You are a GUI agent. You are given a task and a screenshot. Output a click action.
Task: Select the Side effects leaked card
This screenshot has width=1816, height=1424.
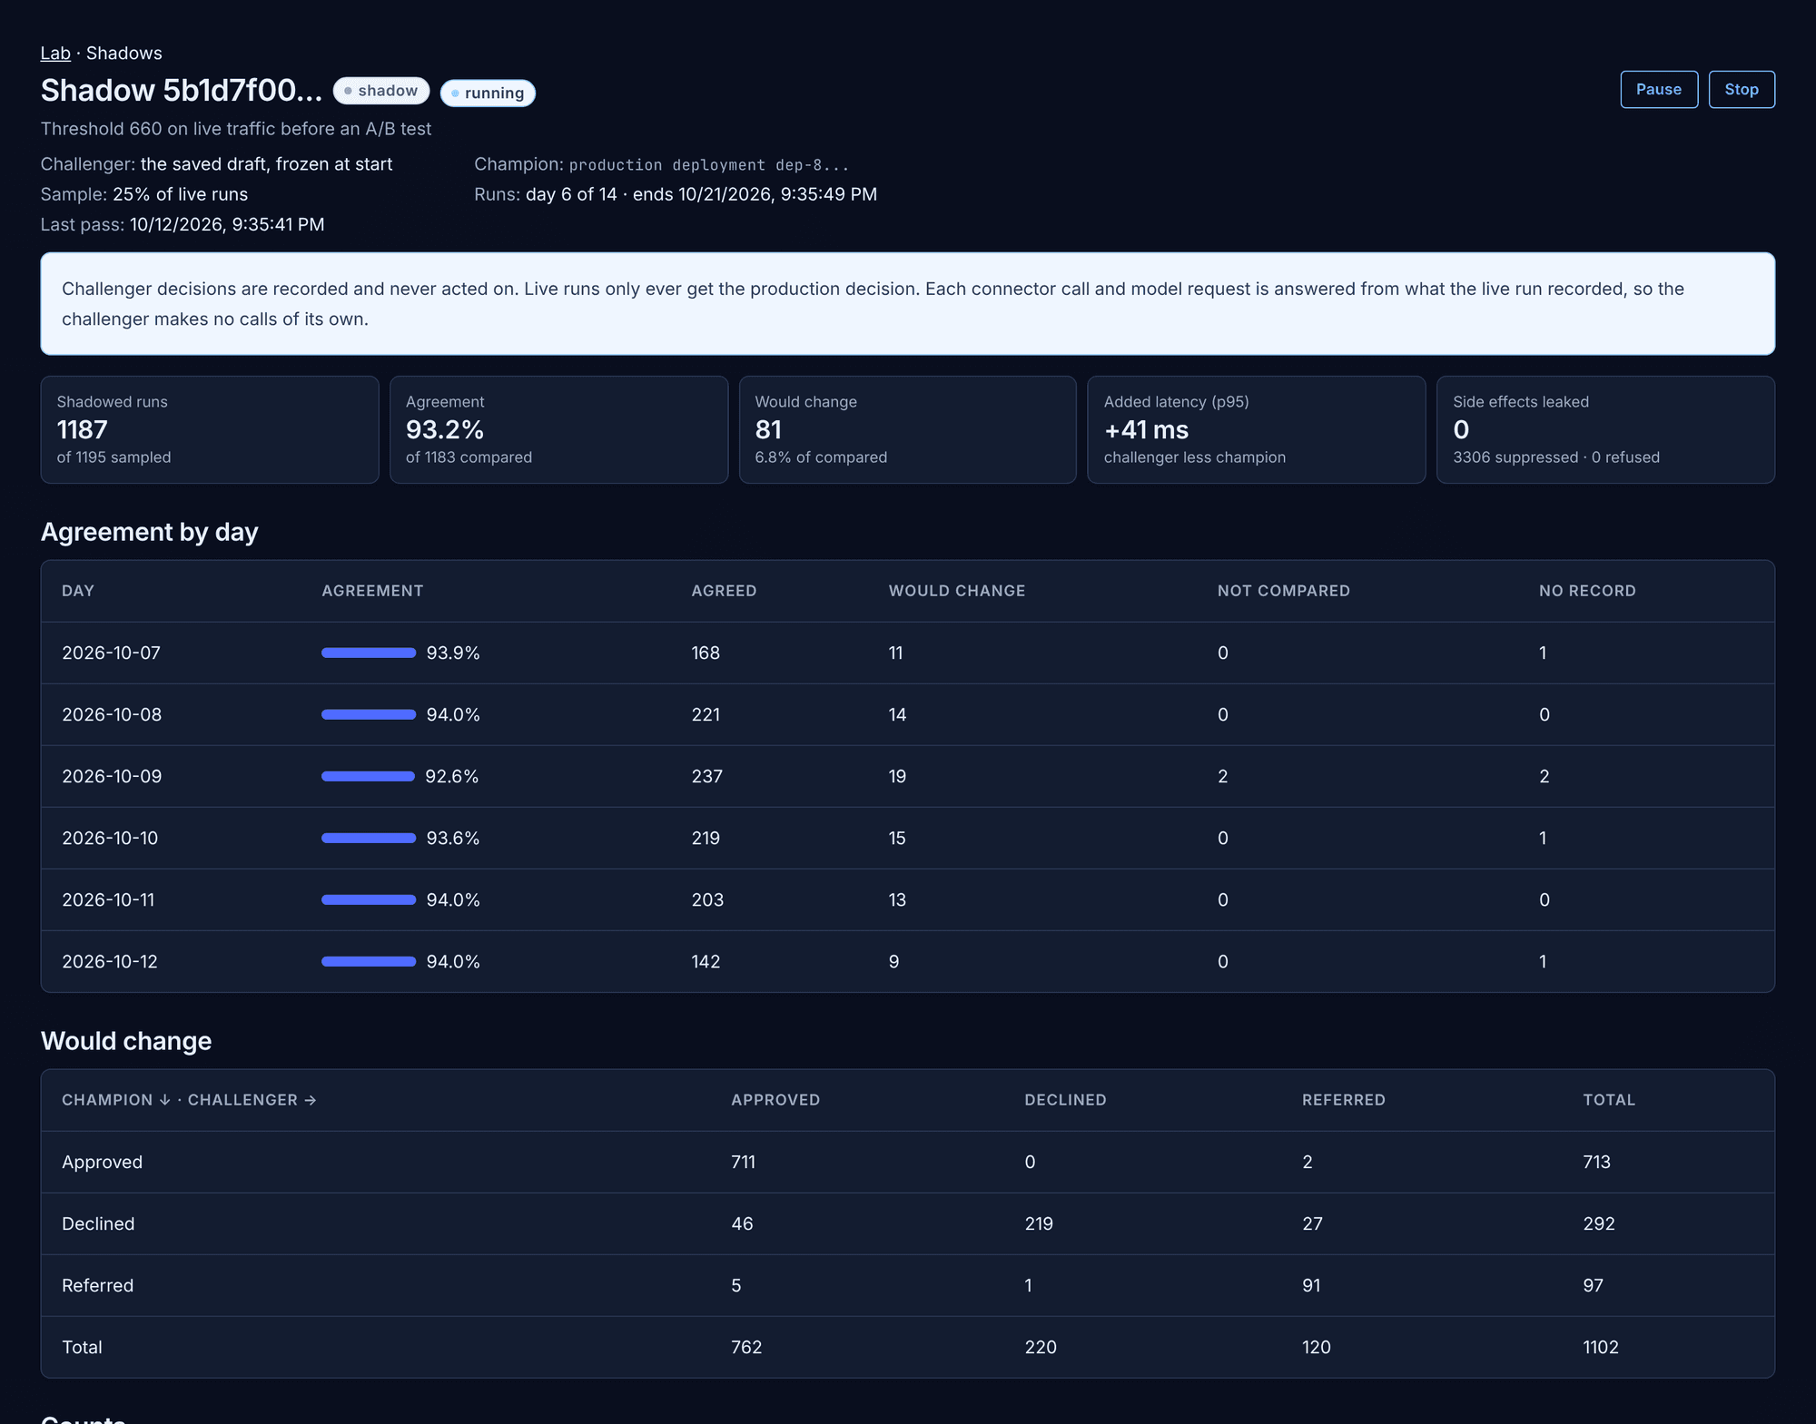tap(1605, 429)
